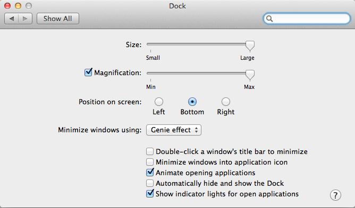Select Left dock position radio button
The image size is (355, 208).
159,102
